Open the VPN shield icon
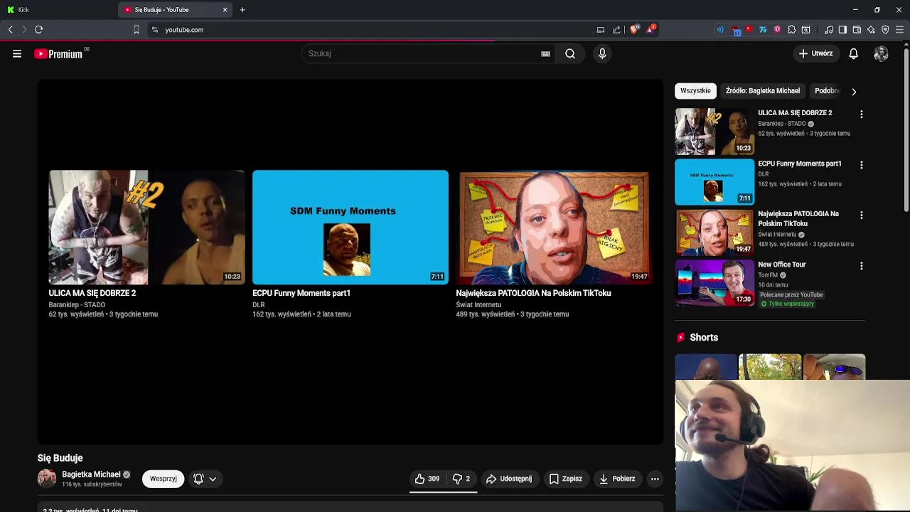Screen dimensions: 910x512 tap(885, 30)
